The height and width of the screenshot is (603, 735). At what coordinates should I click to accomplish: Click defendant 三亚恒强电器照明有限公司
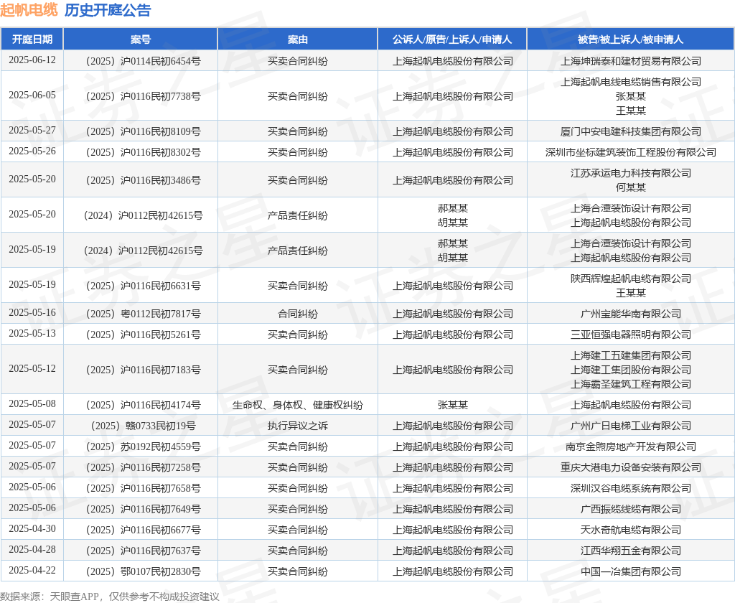tap(630, 335)
